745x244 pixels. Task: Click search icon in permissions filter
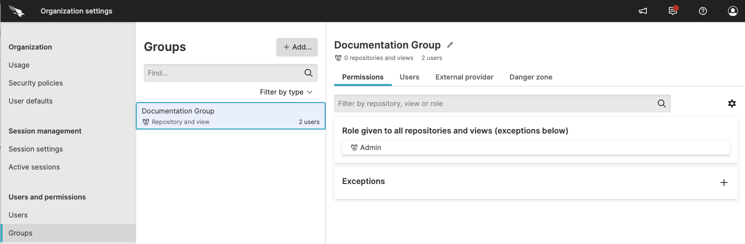[661, 103]
